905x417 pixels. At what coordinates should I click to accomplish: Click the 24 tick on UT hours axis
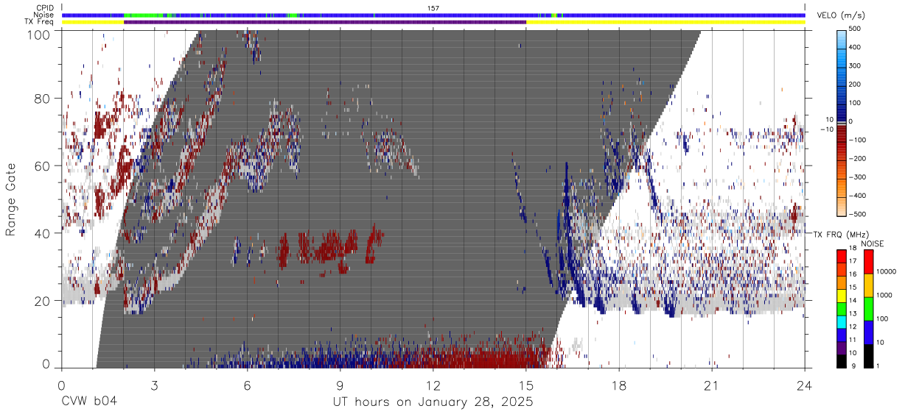tap(805, 385)
